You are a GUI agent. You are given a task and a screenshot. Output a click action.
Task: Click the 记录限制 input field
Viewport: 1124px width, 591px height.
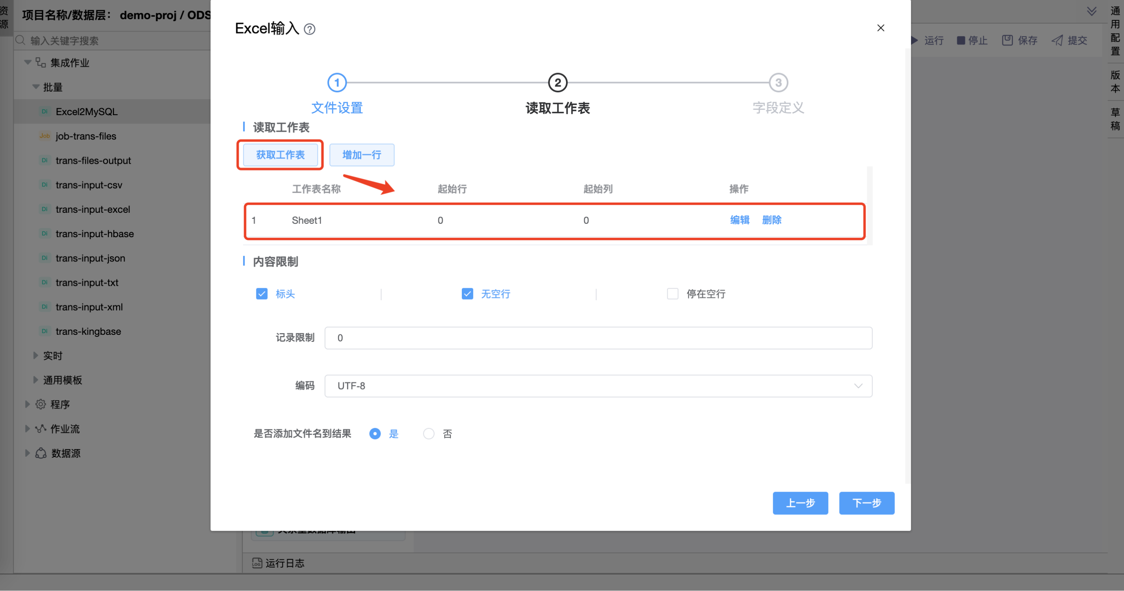[x=598, y=338]
